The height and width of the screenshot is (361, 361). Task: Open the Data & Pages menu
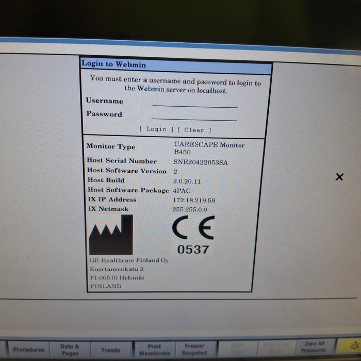(x=70, y=350)
